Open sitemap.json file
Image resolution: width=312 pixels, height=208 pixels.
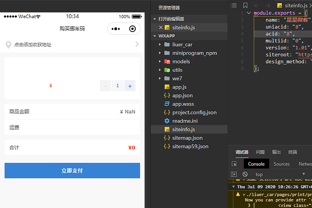click(x=187, y=138)
